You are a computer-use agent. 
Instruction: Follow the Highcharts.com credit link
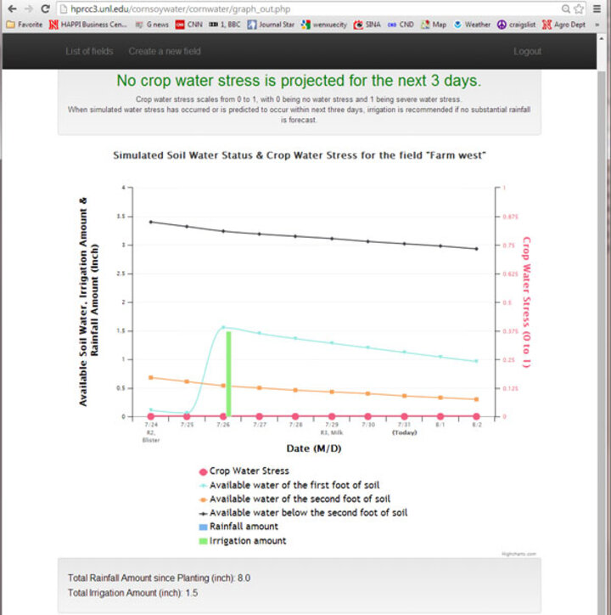point(519,553)
